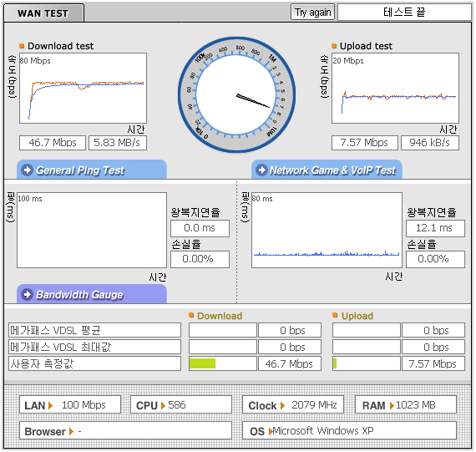Image resolution: width=476 pixels, height=452 pixels.
Task: Click the orange square beside Download test
Action: coord(22,46)
